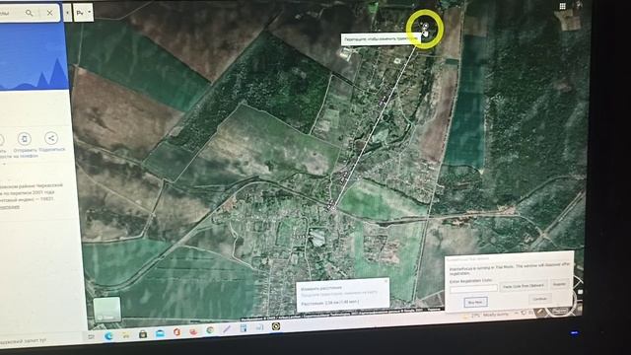Click the Buy Now button

pos(475,302)
